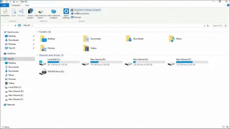
Task: Open Local Disk (C:) in navigation tree
Action: [x=13, y=87]
